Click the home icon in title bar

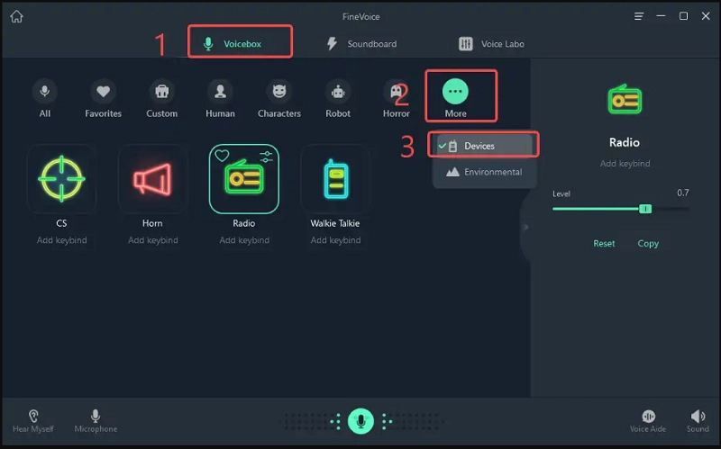[16, 16]
